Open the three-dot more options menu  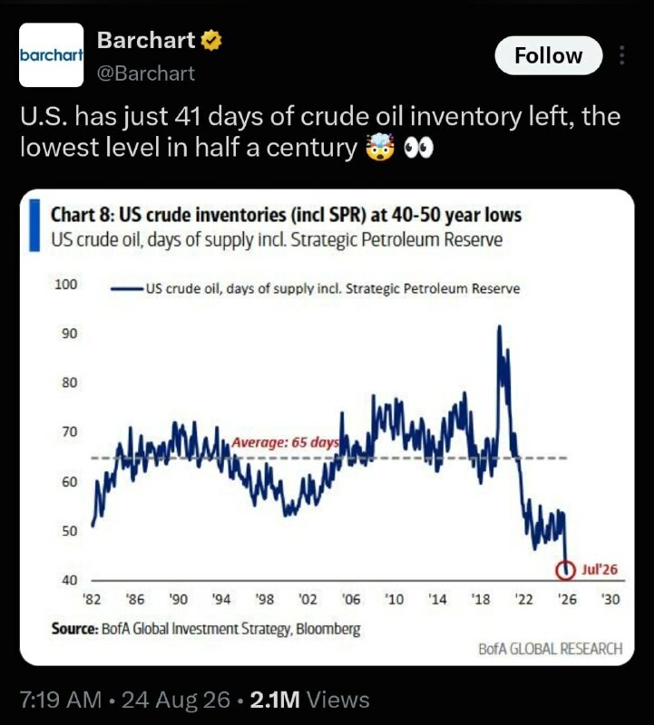621,55
